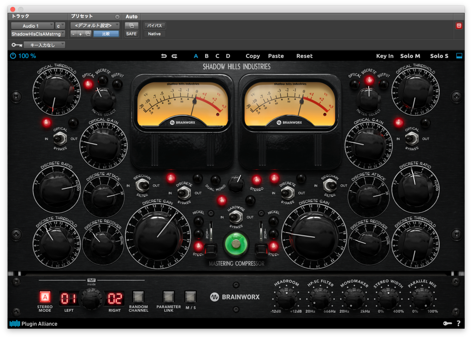This screenshot has width=472, height=338.
Task: Enable Solo M monitoring
Action: click(x=410, y=56)
